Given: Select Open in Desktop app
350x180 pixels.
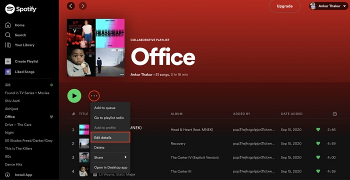Looking at the screenshot, I should tap(110, 167).
